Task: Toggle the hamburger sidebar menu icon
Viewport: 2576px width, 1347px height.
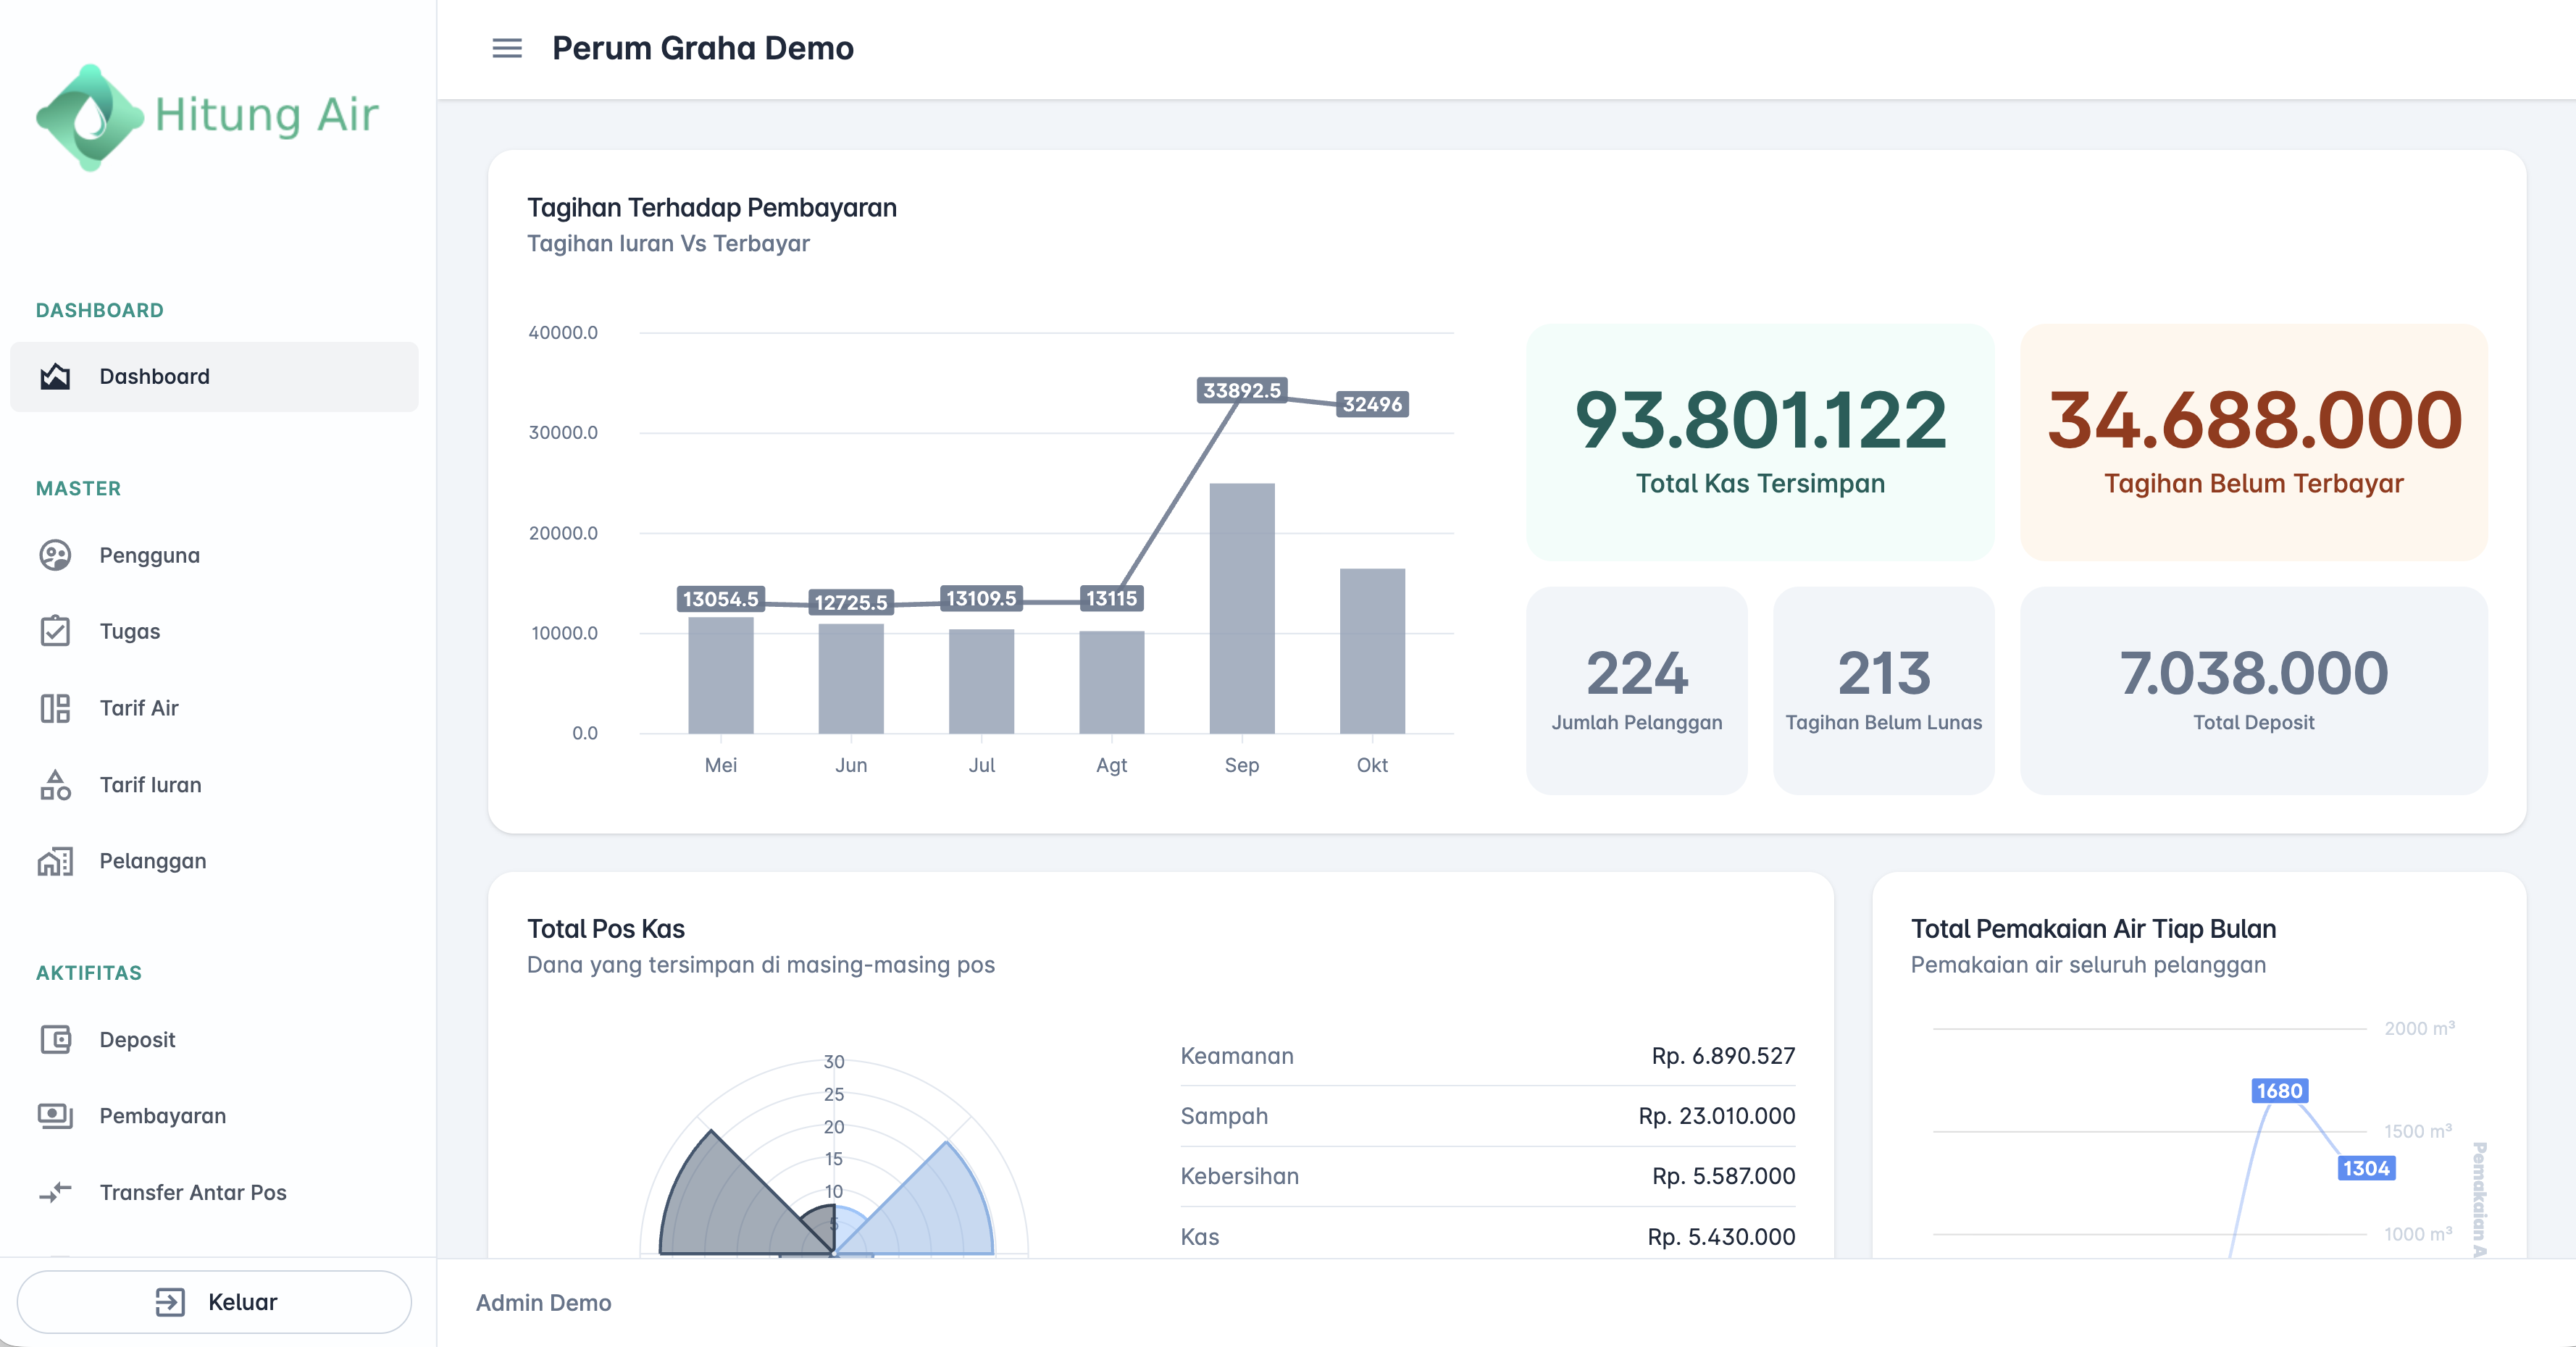Action: point(507,48)
